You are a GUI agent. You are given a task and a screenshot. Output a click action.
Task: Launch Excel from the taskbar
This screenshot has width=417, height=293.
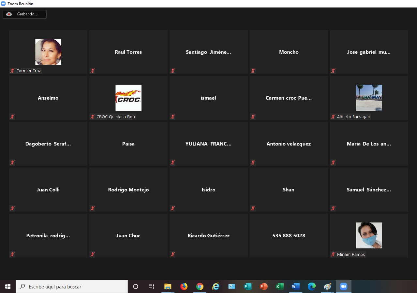tap(280, 286)
